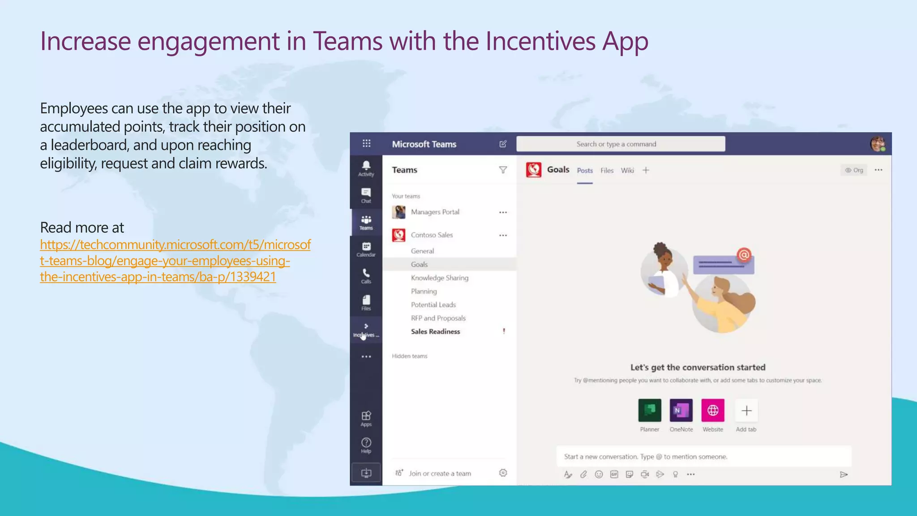Open the techcommunity blog link
Image resolution: width=917 pixels, height=516 pixels.
(x=175, y=261)
